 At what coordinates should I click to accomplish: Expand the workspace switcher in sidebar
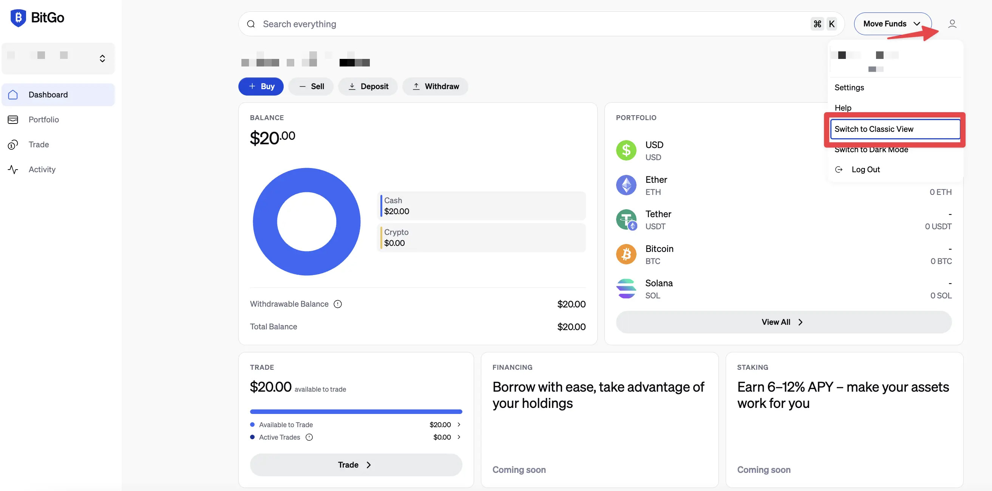[x=102, y=58]
